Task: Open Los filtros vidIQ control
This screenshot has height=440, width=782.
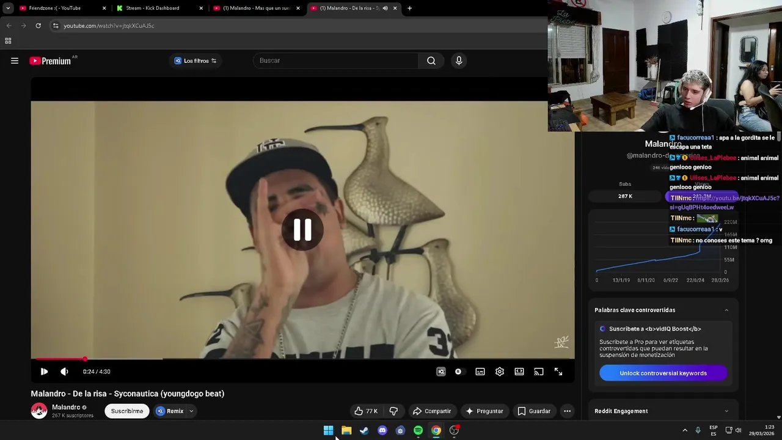Action: (195, 61)
